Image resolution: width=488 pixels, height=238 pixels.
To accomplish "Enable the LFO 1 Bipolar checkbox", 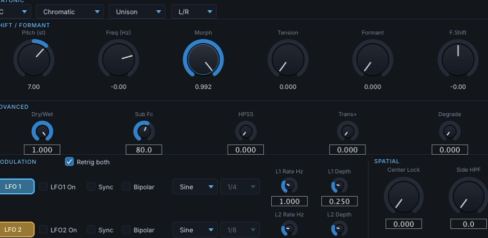I will pyautogui.click(x=126, y=187).
